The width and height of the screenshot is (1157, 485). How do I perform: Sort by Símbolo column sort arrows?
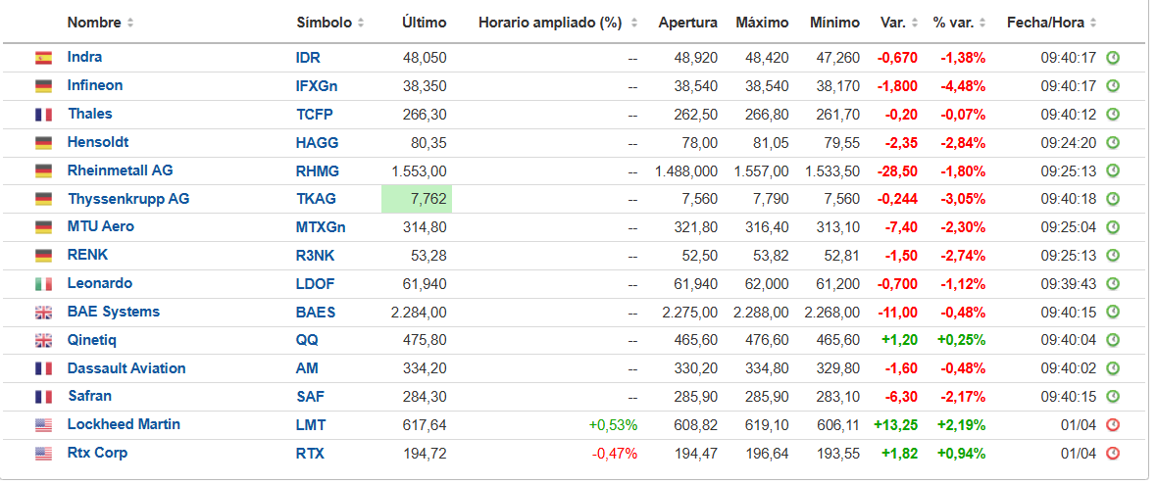[x=361, y=23]
